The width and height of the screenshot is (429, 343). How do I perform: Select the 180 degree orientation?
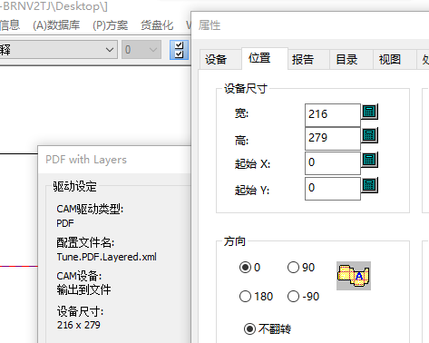point(256,297)
